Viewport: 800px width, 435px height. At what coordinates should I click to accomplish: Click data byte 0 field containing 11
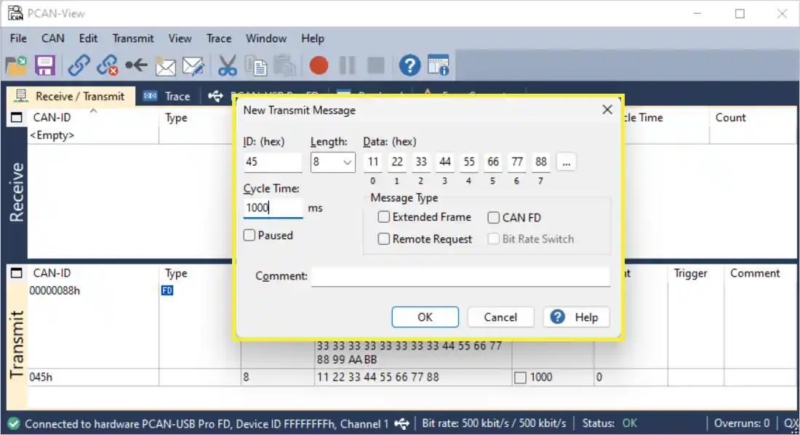pyautogui.click(x=373, y=163)
